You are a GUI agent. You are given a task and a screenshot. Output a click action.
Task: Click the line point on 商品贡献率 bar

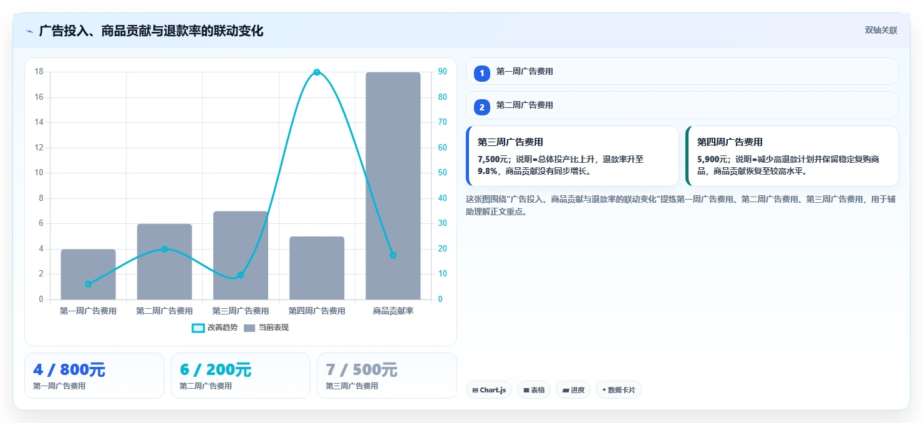393,255
